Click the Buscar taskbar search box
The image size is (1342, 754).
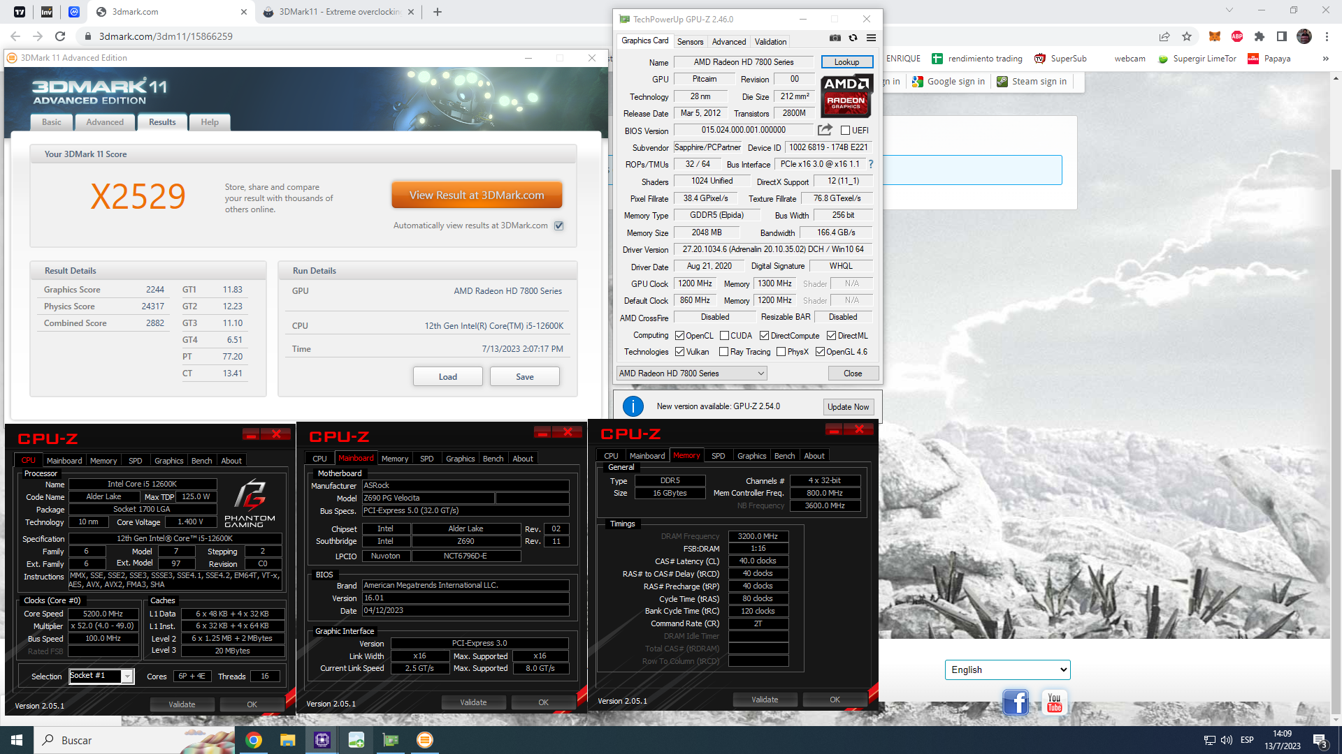click(133, 740)
